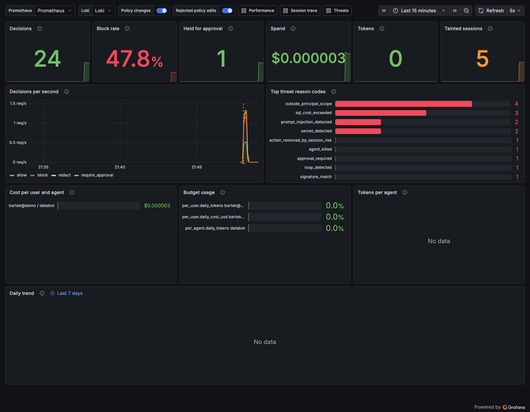This screenshot has height=412, width=530.
Task: Click the info icon beside Tainted sessions
Action: tap(490, 29)
